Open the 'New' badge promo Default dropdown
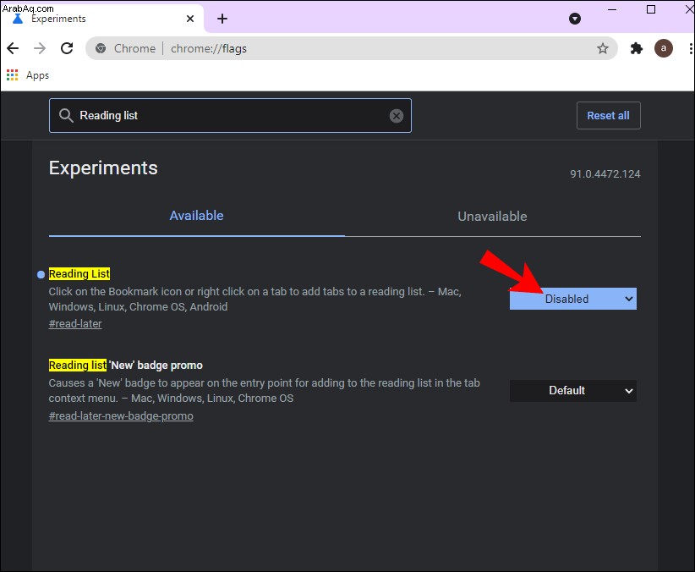This screenshot has height=572, width=695. pos(572,391)
